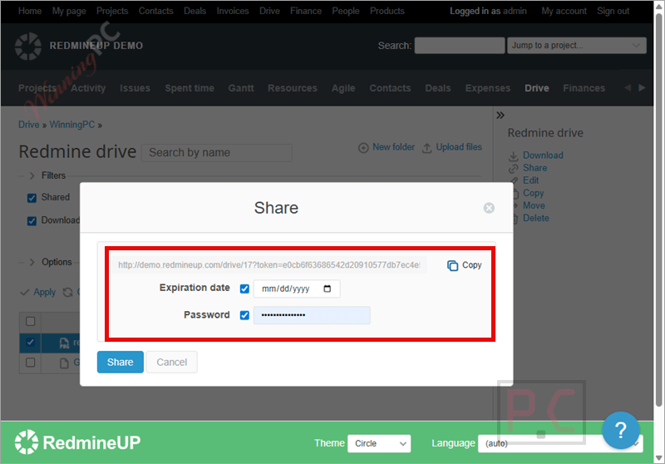Open the My account link
This screenshot has width=665, height=464.
564,11
